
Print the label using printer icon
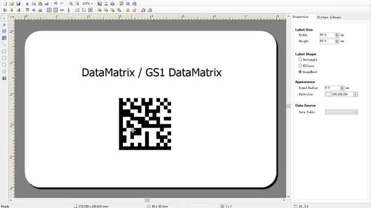tap(112, 3)
